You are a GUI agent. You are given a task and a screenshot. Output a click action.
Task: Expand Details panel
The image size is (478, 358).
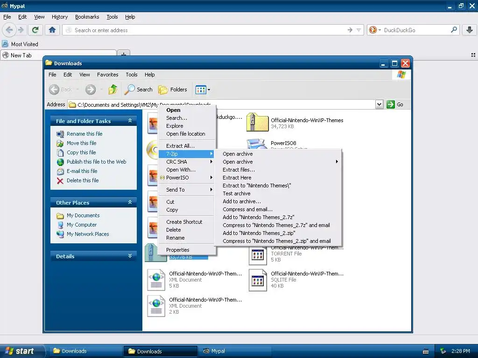tap(130, 256)
